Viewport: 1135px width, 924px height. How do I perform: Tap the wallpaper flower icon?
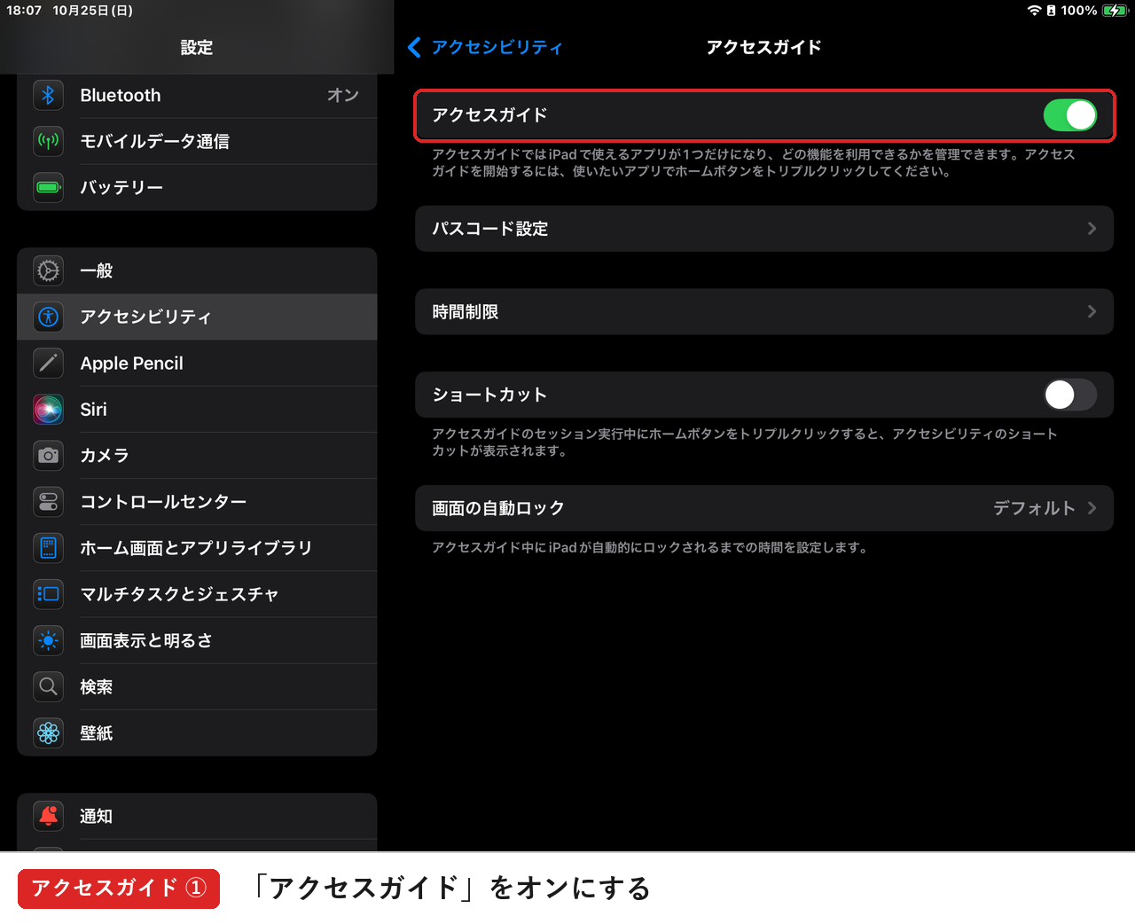point(49,732)
